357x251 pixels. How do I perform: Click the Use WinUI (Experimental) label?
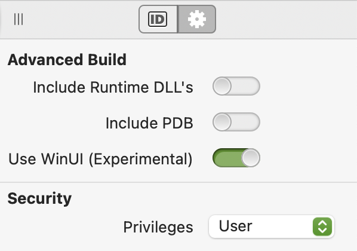[100, 159]
